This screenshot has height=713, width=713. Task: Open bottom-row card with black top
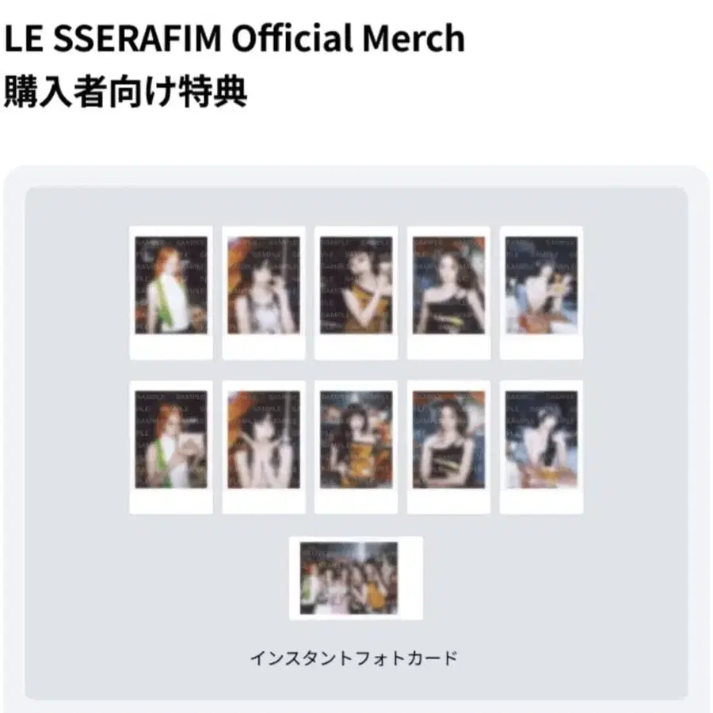tap(449, 448)
